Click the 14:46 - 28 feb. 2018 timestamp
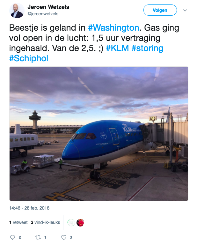 coord(29,208)
